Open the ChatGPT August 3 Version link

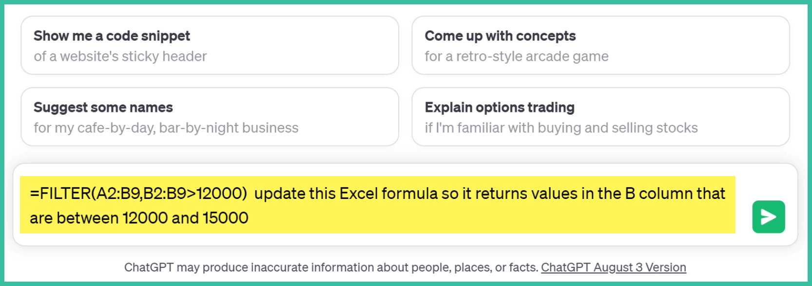613,268
